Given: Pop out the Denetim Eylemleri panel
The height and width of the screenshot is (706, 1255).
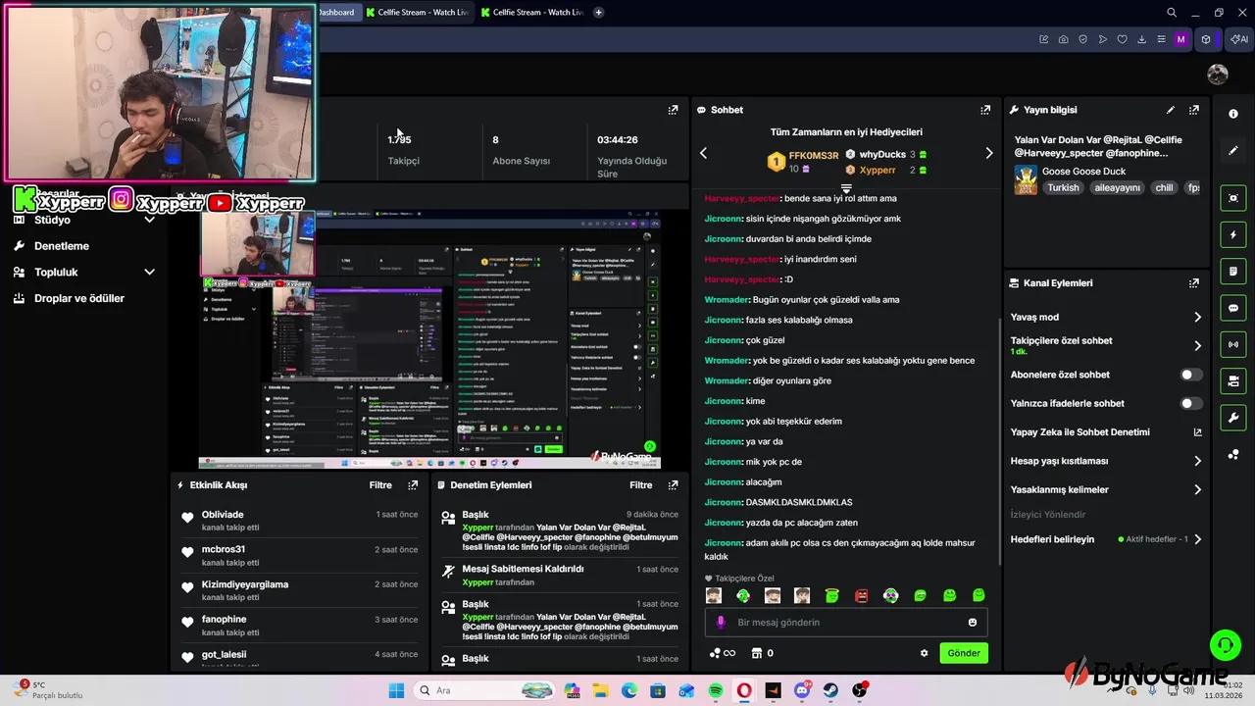Looking at the screenshot, I should click(673, 485).
